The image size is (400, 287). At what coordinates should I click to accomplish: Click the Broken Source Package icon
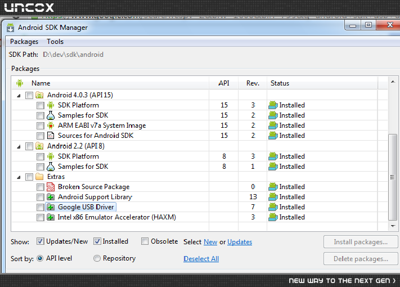[x=51, y=187]
